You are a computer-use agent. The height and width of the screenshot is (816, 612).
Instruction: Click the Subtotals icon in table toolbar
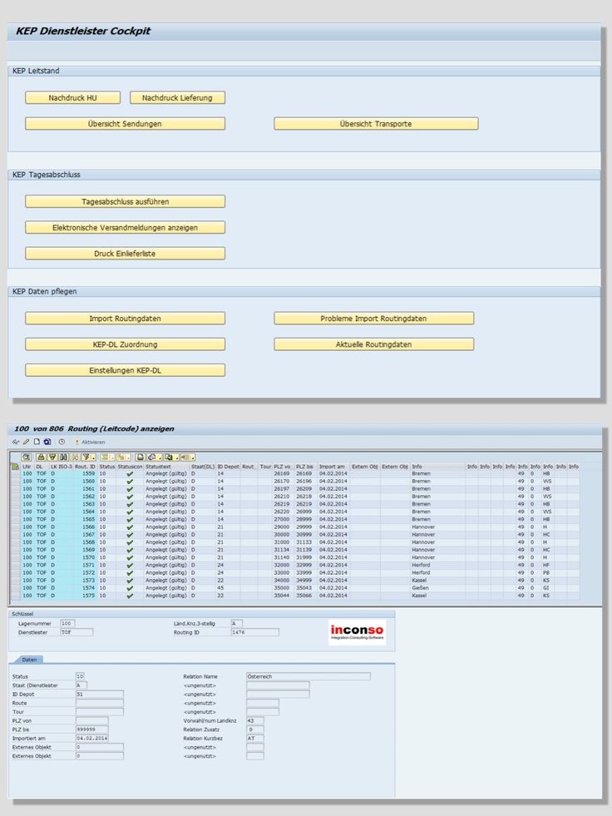[123, 457]
